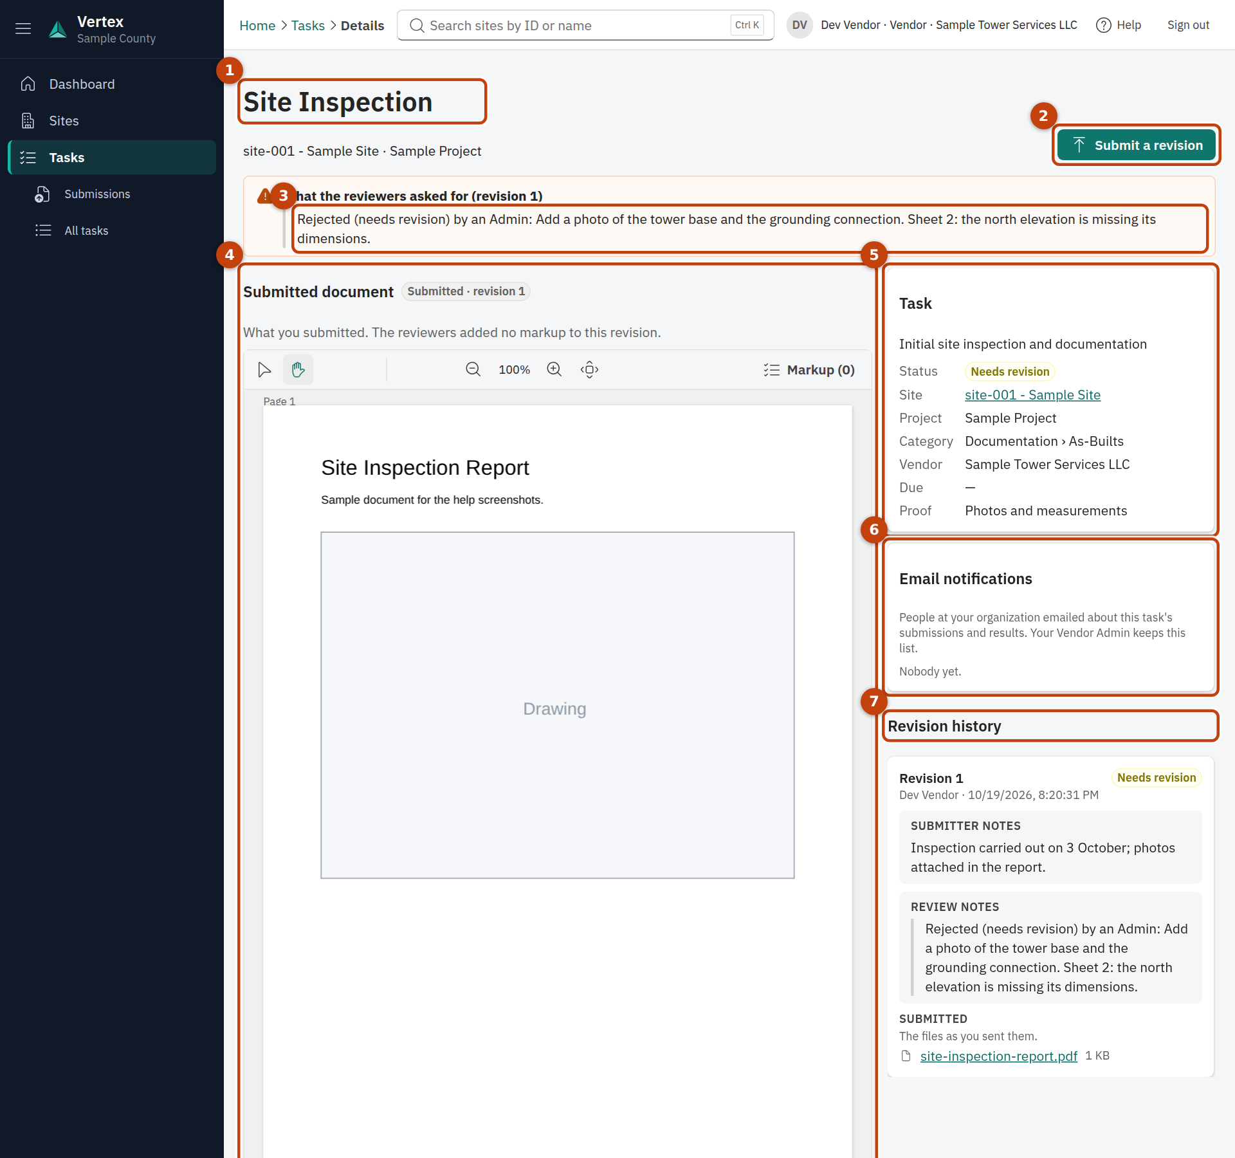Image resolution: width=1235 pixels, height=1158 pixels.
Task: Open All tasks list
Action: tap(112, 231)
